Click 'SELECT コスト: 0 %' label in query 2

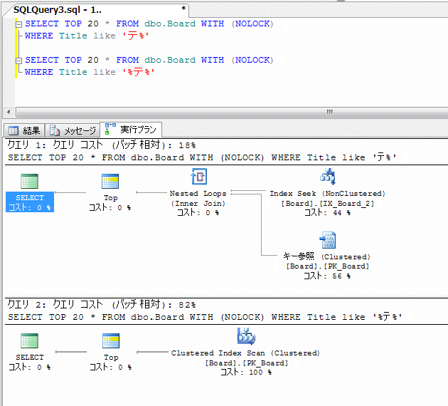pyautogui.click(x=30, y=362)
